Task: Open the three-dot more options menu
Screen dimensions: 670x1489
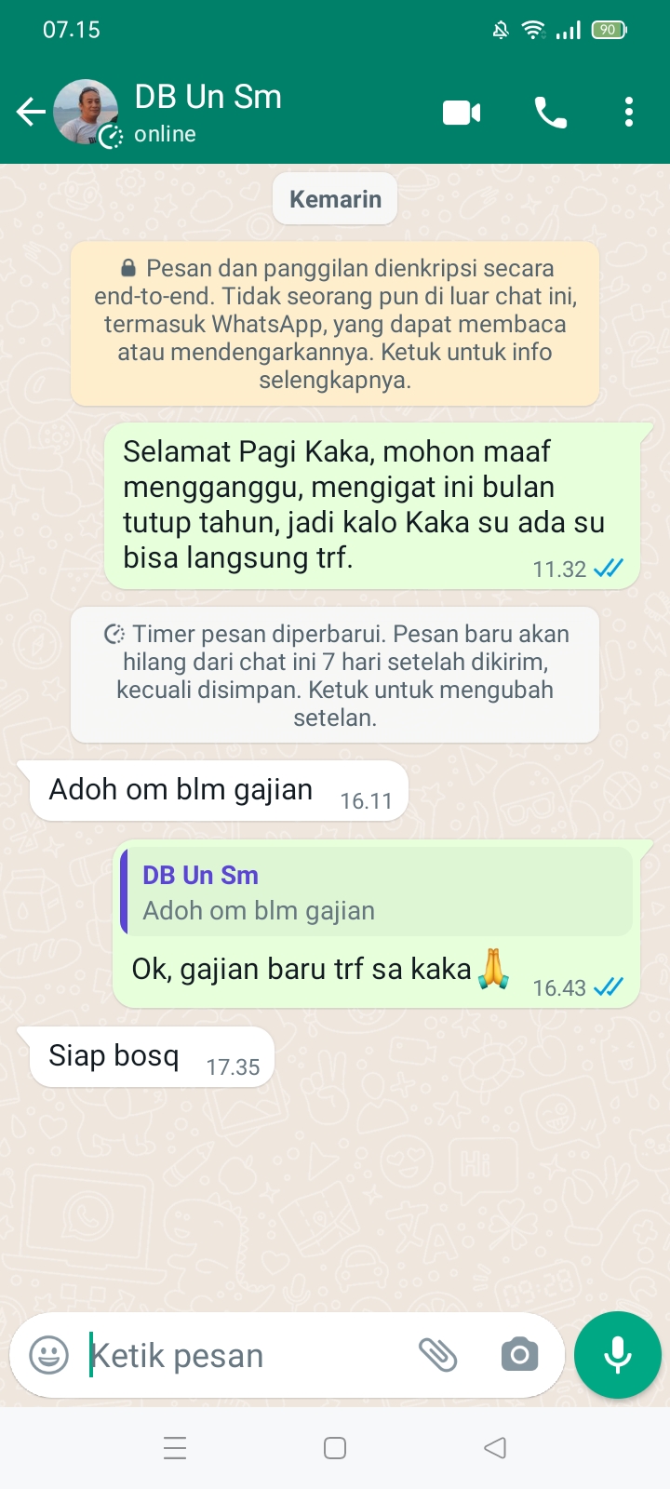Action: pos(629,113)
